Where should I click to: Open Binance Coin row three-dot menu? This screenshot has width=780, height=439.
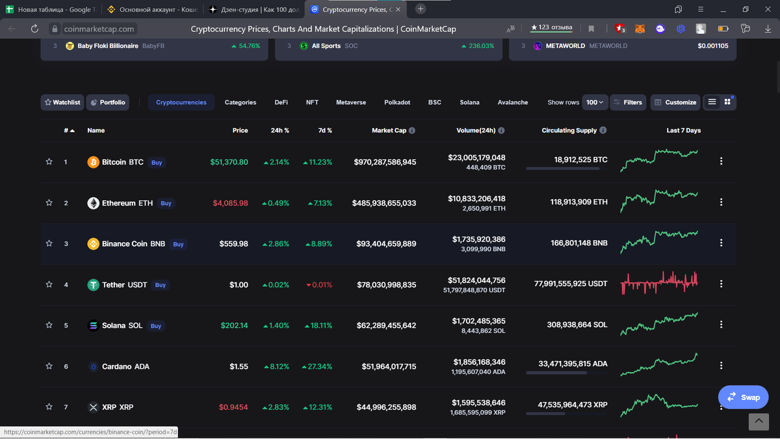[721, 243]
